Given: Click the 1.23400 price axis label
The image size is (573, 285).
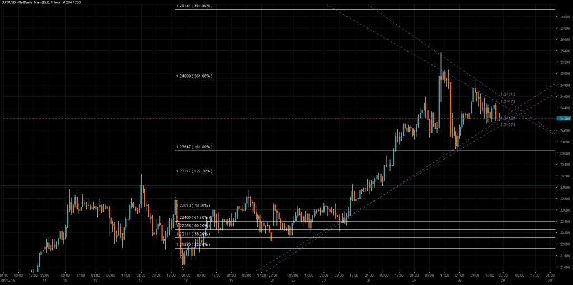Looking at the screenshot, I should (563, 165).
